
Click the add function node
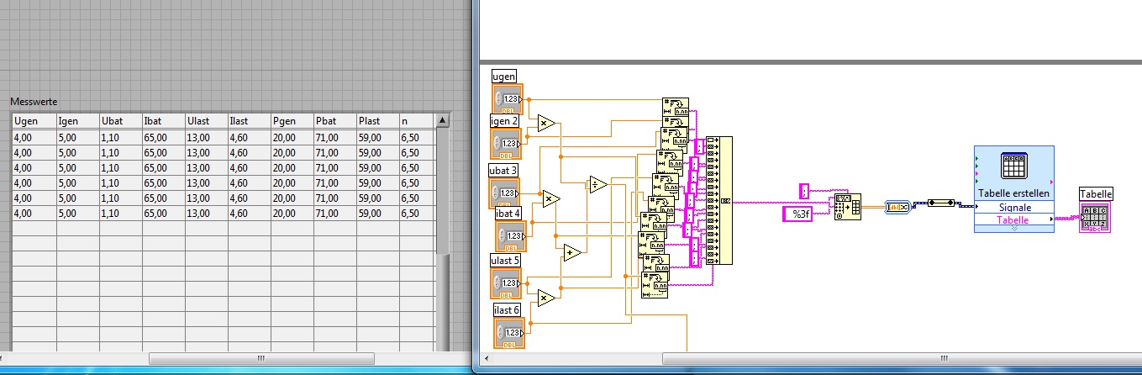[572, 252]
